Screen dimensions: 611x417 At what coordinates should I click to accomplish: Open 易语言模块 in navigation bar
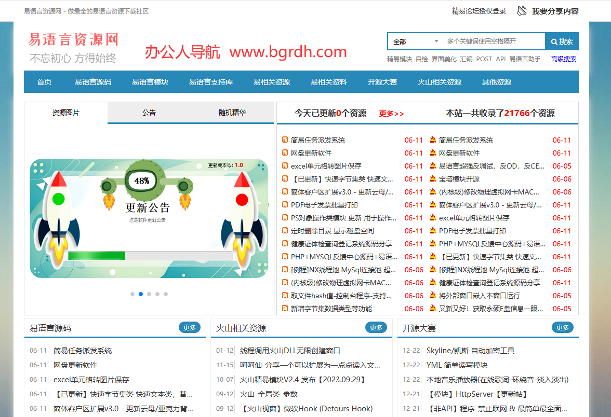coord(150,82)
